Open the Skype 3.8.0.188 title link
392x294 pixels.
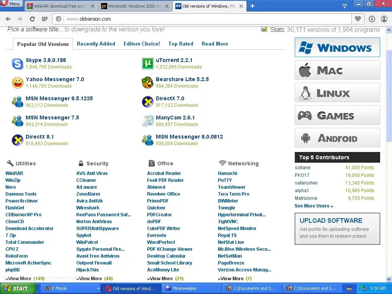[46, 60]
